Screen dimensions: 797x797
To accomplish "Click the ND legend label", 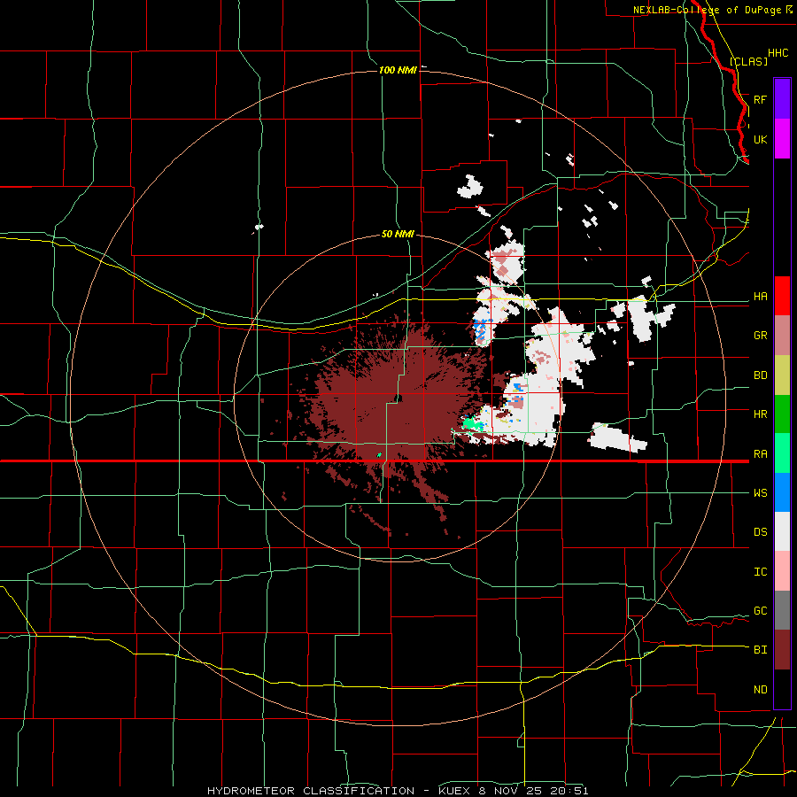I will click(760, 690).
